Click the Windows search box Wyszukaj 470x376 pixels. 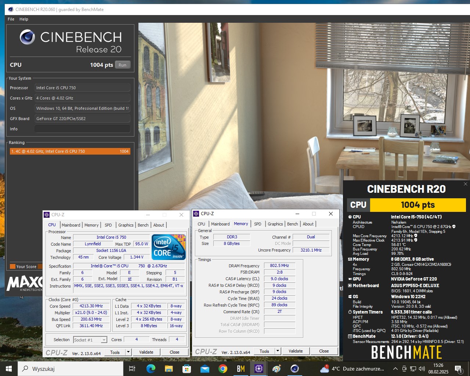point(70,369)
